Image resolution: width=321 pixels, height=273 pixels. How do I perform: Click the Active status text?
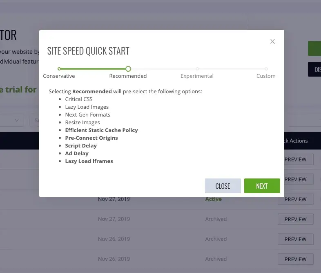point(213,199)
